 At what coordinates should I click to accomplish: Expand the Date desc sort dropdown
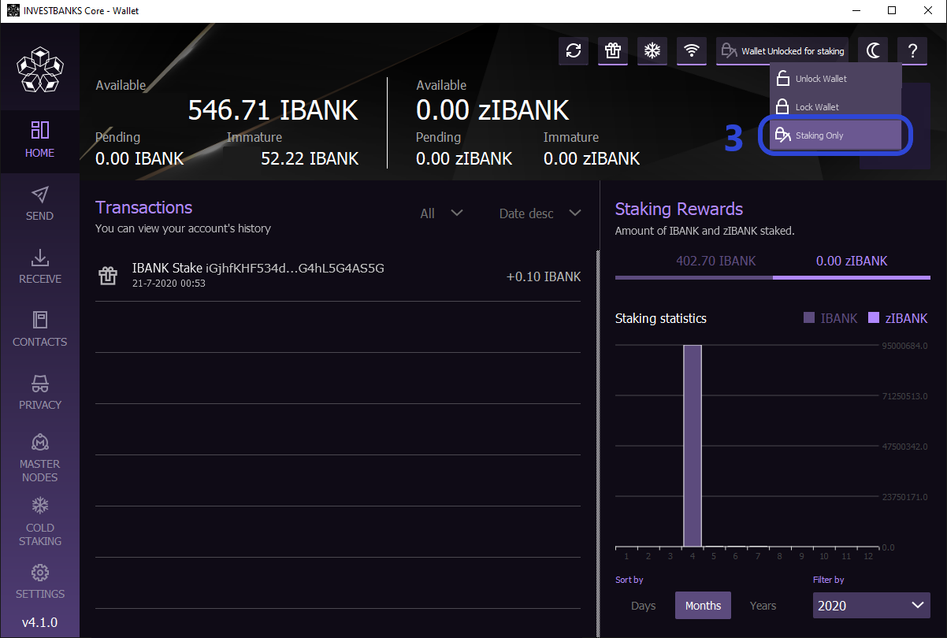(x=540, y=213)
